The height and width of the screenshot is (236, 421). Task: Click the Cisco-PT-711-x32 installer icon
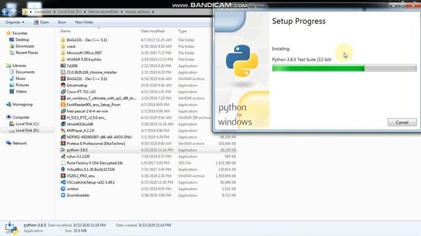[x=63, y=92]
